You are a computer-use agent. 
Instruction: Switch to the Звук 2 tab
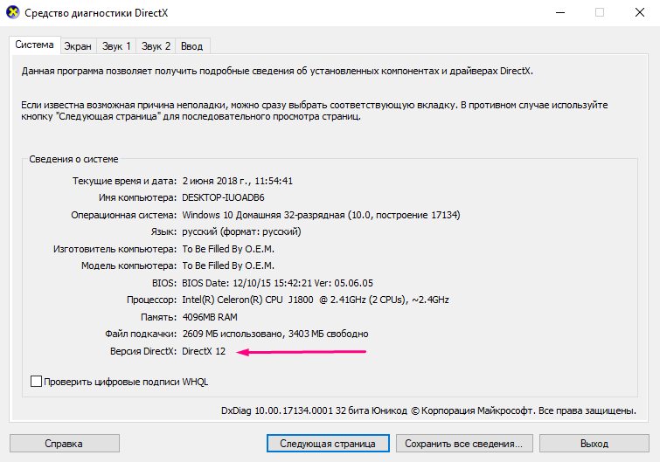(x=156, y=46)
